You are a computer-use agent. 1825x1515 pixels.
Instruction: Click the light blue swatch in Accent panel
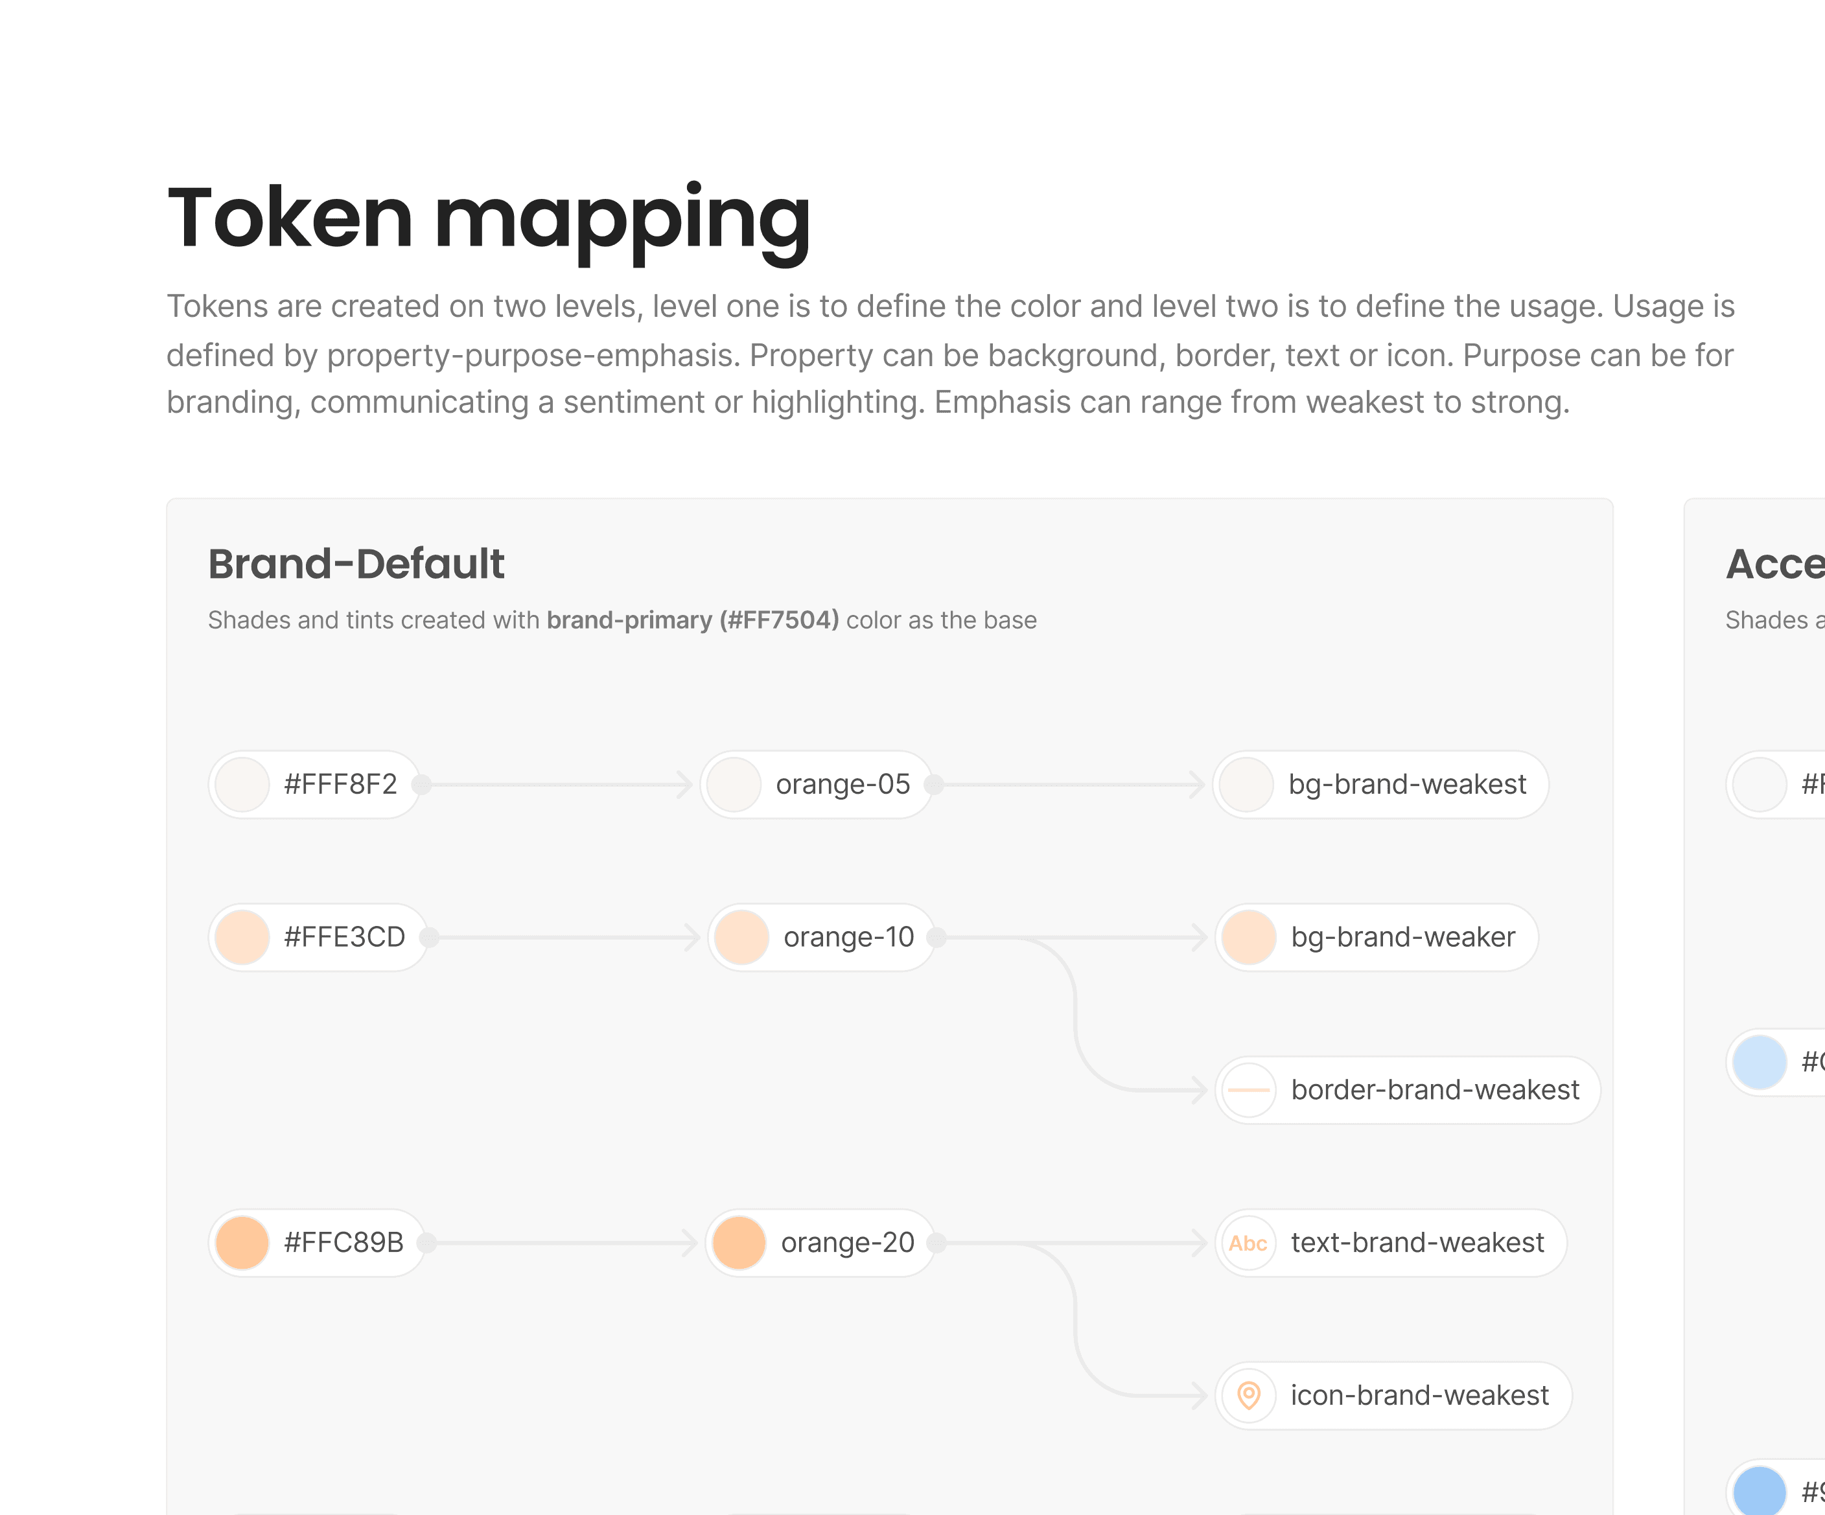[x=1760, y=1063]
